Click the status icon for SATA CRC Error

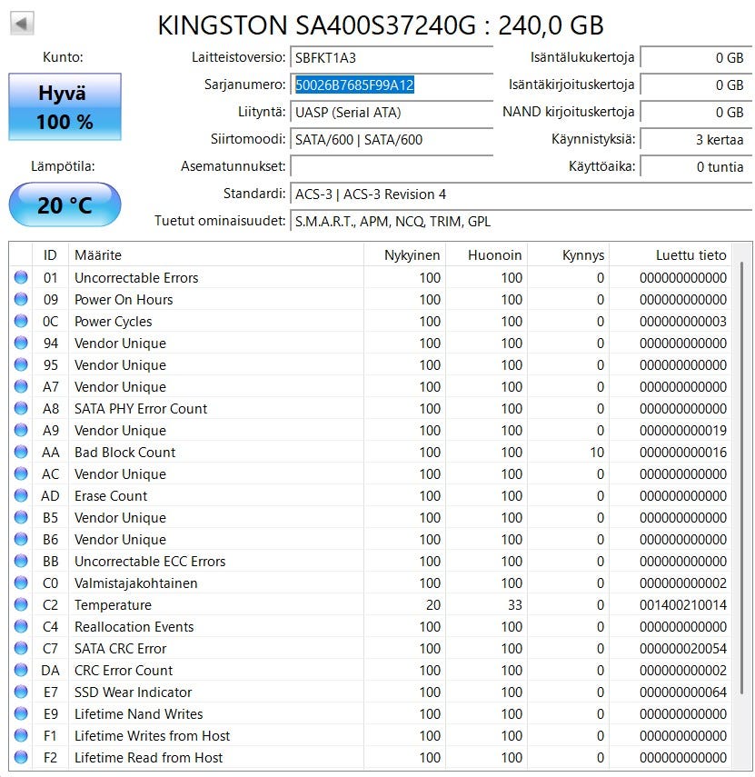click(21, 648)
